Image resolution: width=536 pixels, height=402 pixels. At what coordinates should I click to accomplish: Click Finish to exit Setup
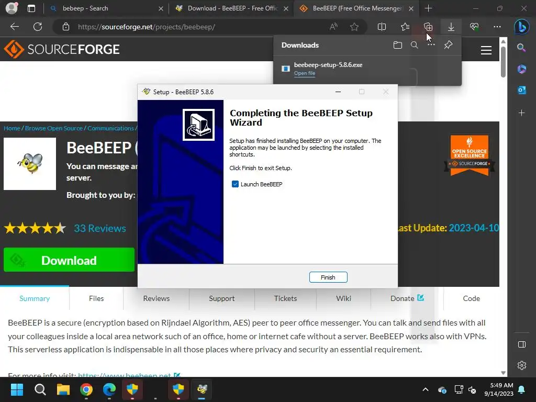[328, 277]
